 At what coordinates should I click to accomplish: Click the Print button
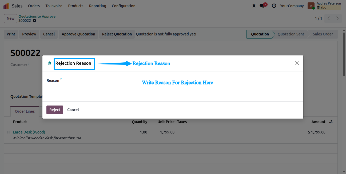11,34
